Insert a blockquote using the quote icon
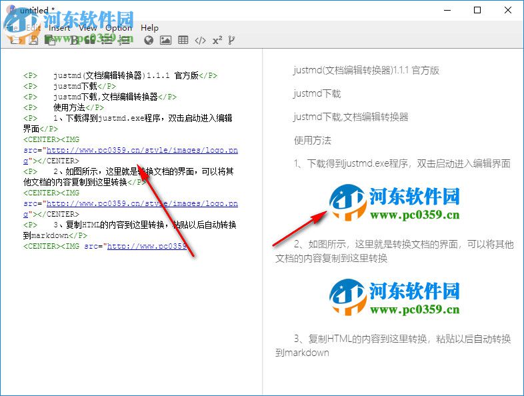 pos(90,41)
